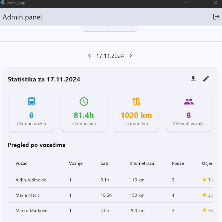The image size is (222, 222).
Task: Click the Vožnje column header
Action: click(x=76, y=163)
